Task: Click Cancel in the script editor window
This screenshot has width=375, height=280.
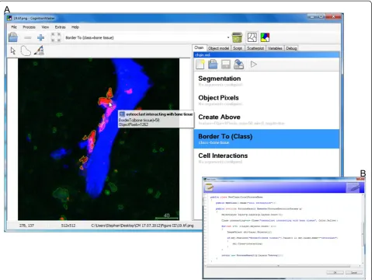Action: tap(354, 272)
